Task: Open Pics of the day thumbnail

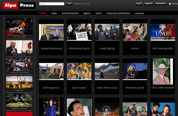Action: 19,27
